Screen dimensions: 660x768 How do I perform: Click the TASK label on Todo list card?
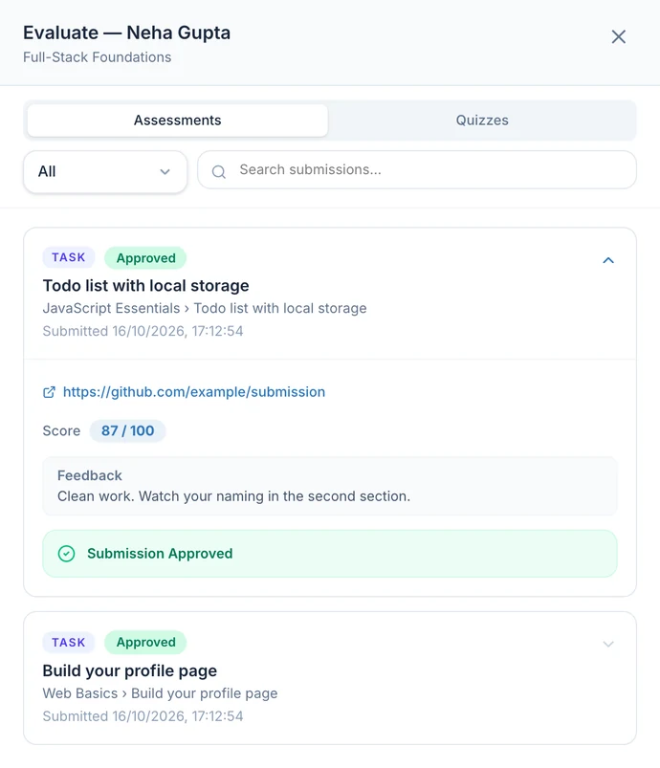pos(69,257)
